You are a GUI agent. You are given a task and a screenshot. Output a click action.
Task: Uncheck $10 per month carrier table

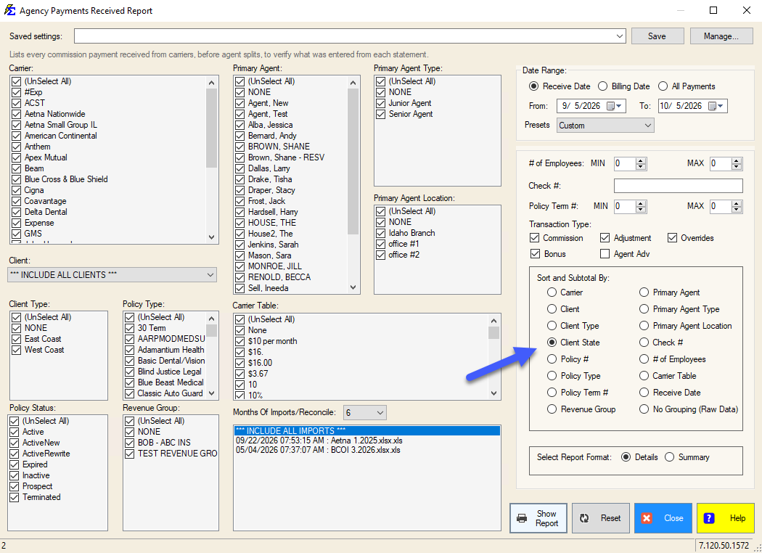pyautogui.click(x=240, y=341)
